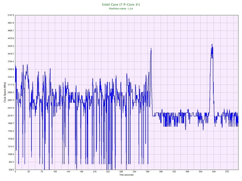Click the 4019.7 y-axis value
Viewport: 242px width, 181px height.
[x=11, y=54]
